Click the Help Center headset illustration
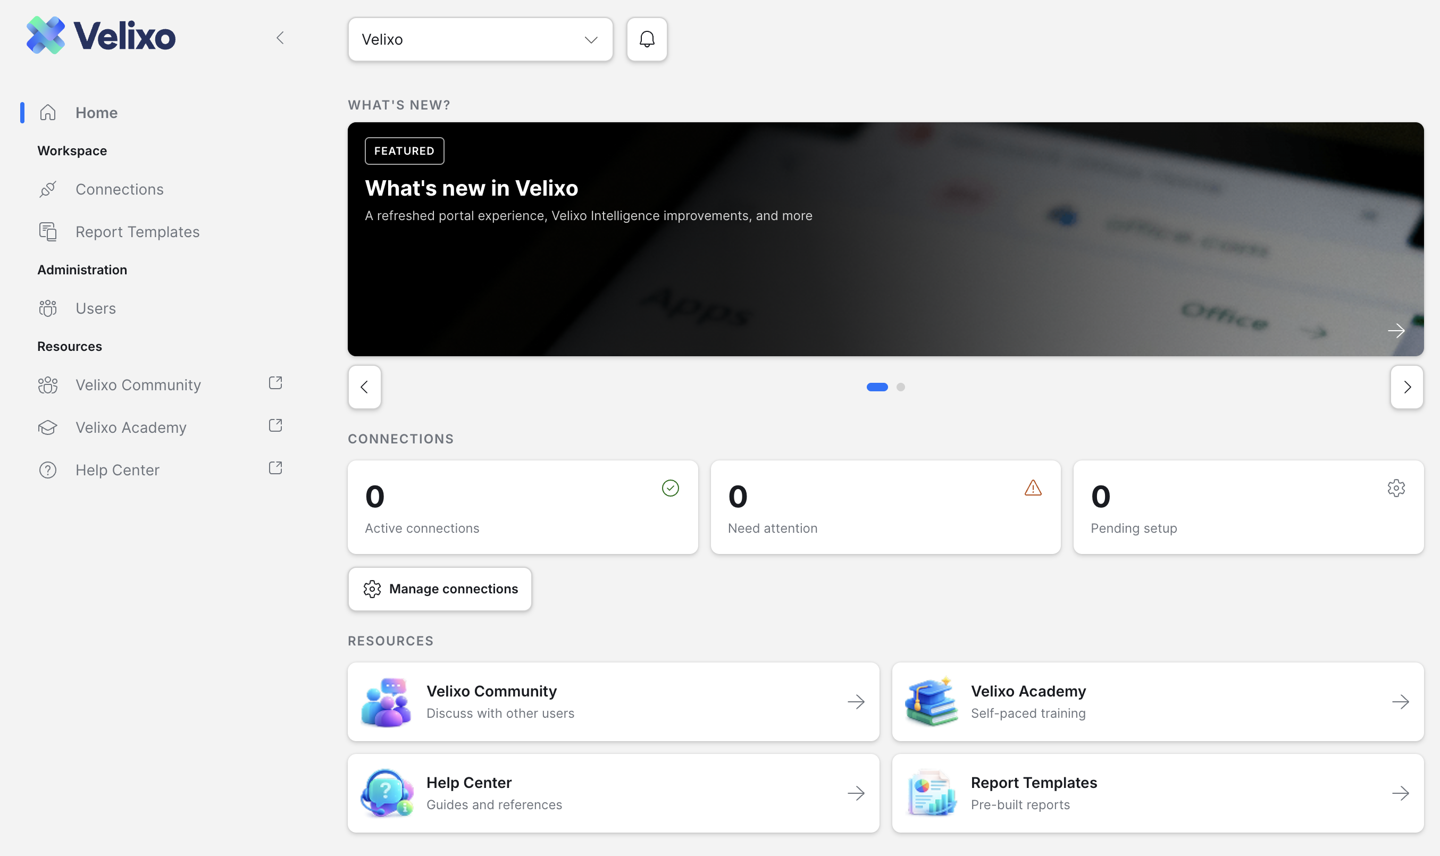The image size is (1440, 856). pyautogui.click(x=387, y=793)
